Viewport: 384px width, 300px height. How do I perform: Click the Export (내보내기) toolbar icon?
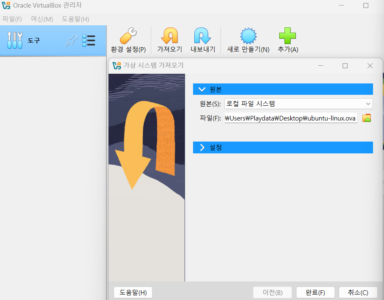pyautogui.click(x=202, y=36)
